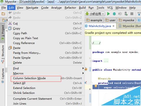The image size is (141, 106).
Task: Open the Code menu
Action: (x=45, y=8)
